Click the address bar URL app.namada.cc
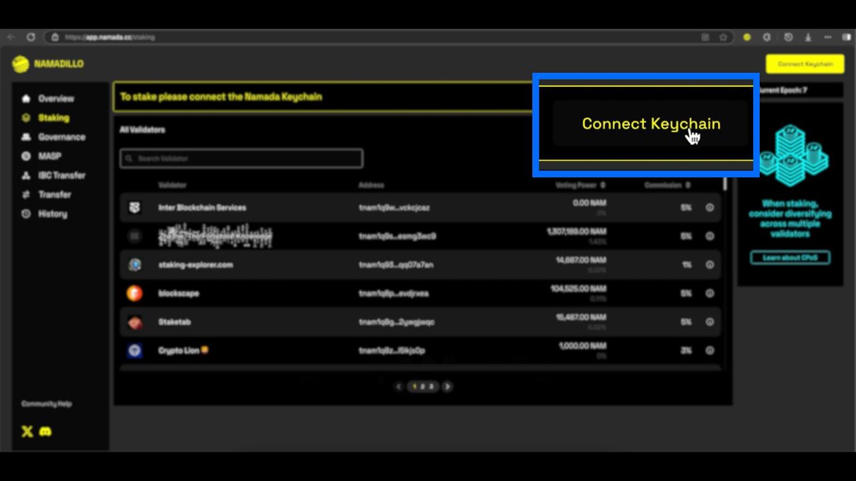The image size is (856, 481). coord(110,37)
